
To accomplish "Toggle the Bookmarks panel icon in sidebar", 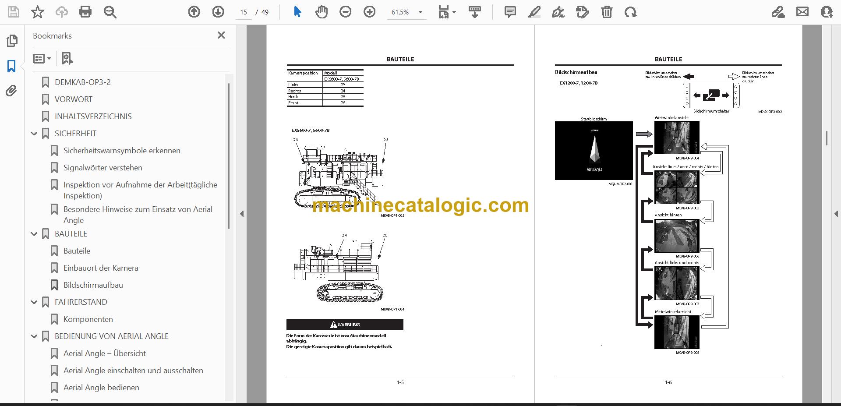I will [x=11, y=66].
